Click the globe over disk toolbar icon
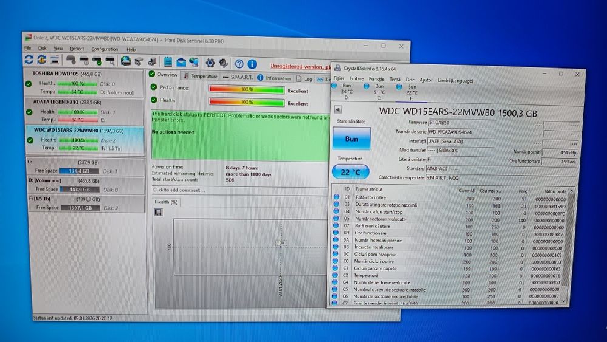Screen dimensions: 607x342 point(126,61)
